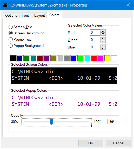Pick the cyan color swatch
The width and height of the screenshot is (134, 149).
[87, 58]
